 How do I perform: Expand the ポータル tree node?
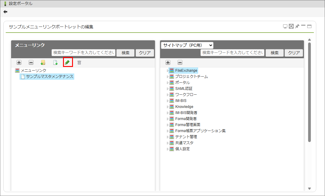pyautogui.click(x=168, y=83)
